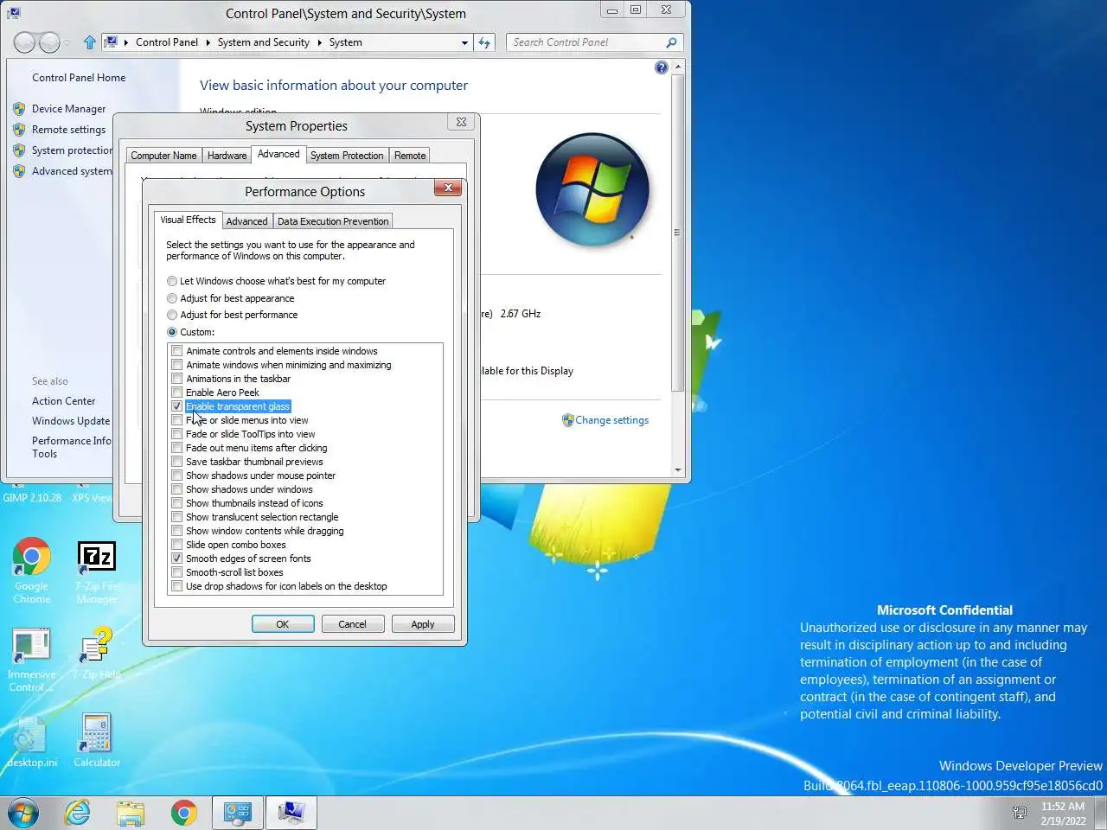Open Google Chrome desktop shortcut
The height and width of the screenshot is (830, 1107).
32,570
